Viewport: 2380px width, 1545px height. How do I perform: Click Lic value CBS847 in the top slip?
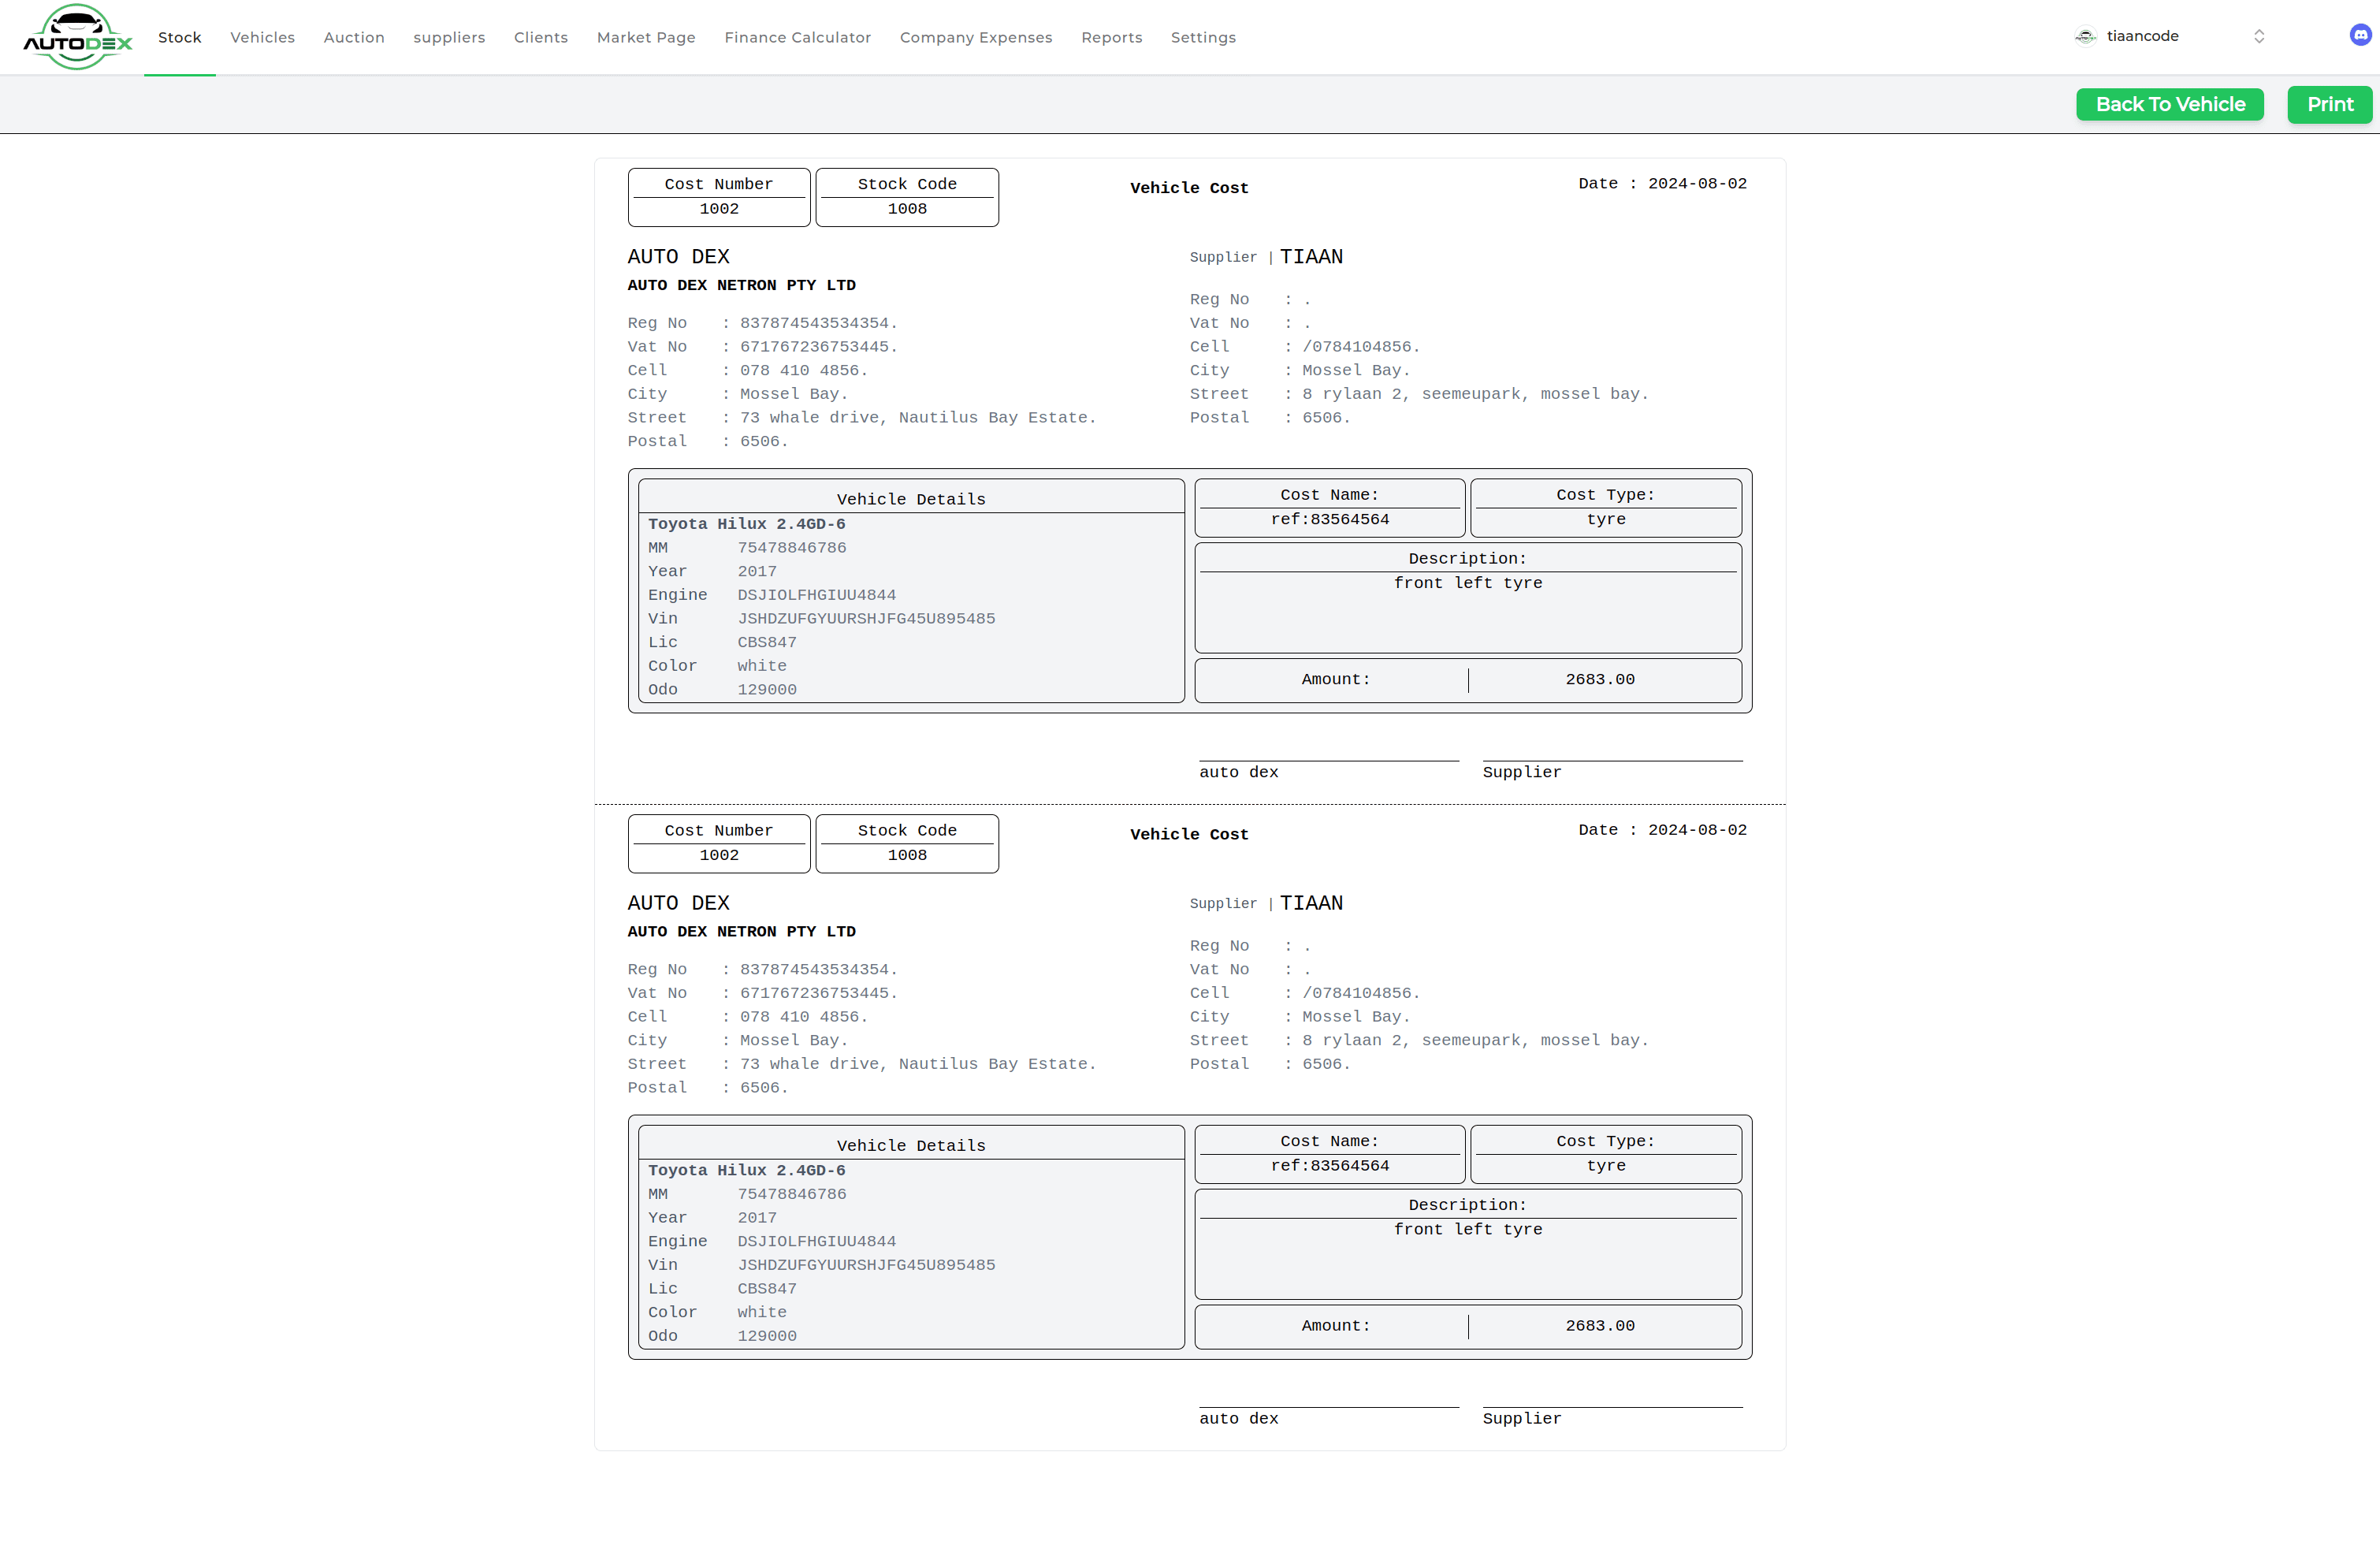click(x=767, y=642)
